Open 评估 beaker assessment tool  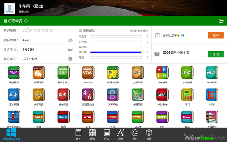(x=106, y=134)
